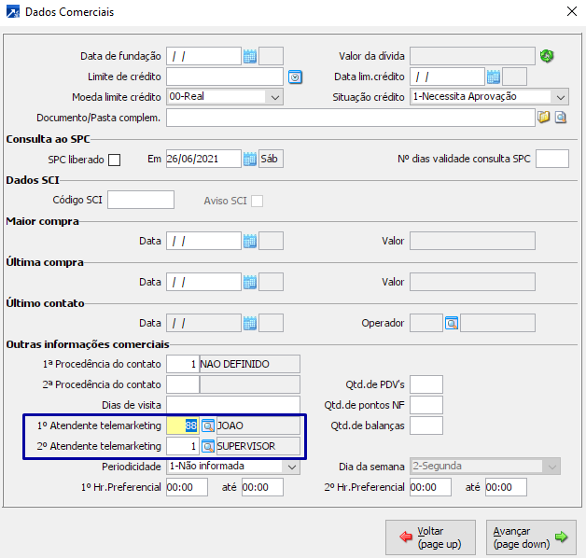Click the Código SCI field
586x558 pixels.
coord(141,200)
